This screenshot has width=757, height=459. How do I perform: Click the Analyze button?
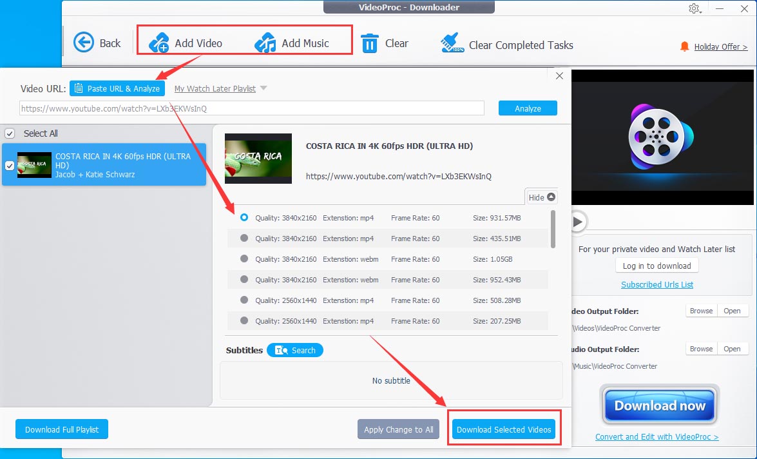(528, 108)
